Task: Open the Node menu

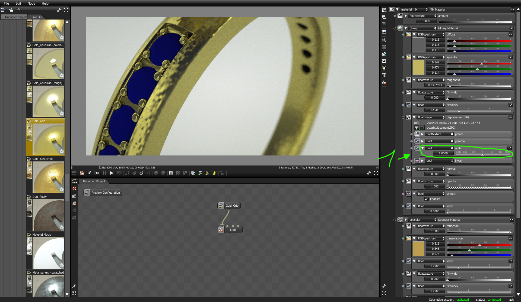Action: tap(31, 3)
